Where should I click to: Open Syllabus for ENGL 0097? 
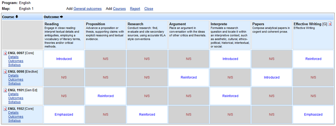pyautogui.click(x=14, y=65)
